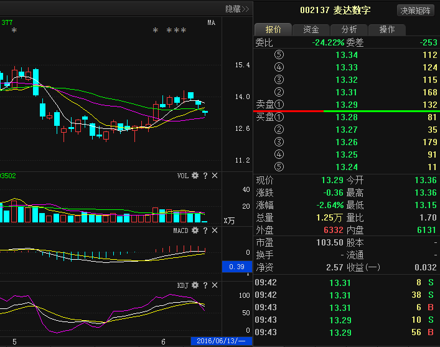This screenshot has height=347, width=440.
Task: Open the 分析 tab
Action: coord(349,29)
